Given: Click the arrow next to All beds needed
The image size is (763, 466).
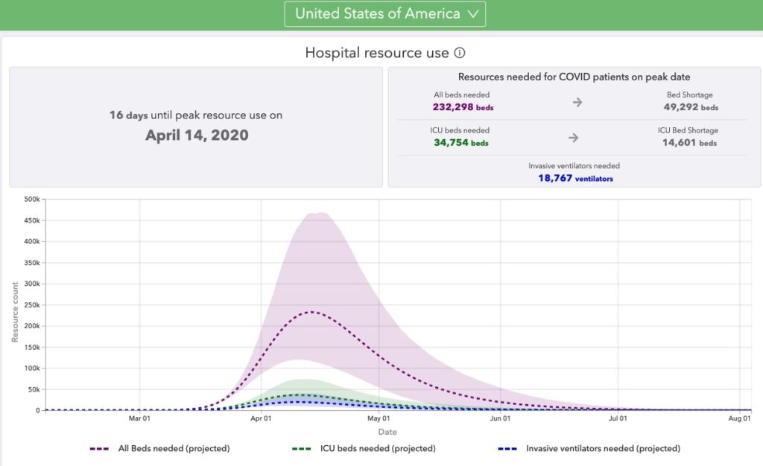Looking at the screenshot, I should (577, 102).
